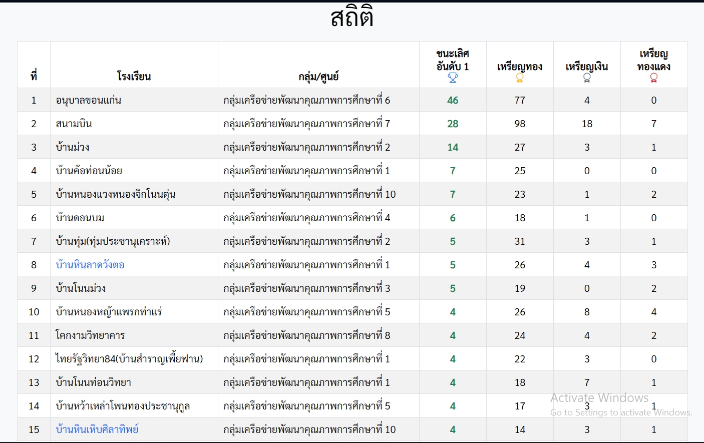Select school name บ้านโนนท่อนวิทยา
Screen dimensions: 704x443
[93, 382]
